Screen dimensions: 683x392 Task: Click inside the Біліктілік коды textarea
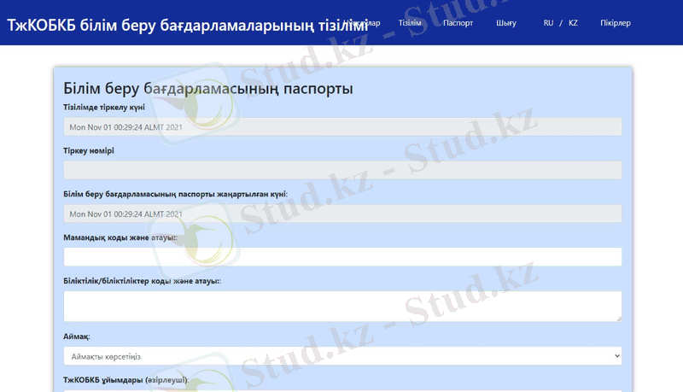(x=342, y=306)
